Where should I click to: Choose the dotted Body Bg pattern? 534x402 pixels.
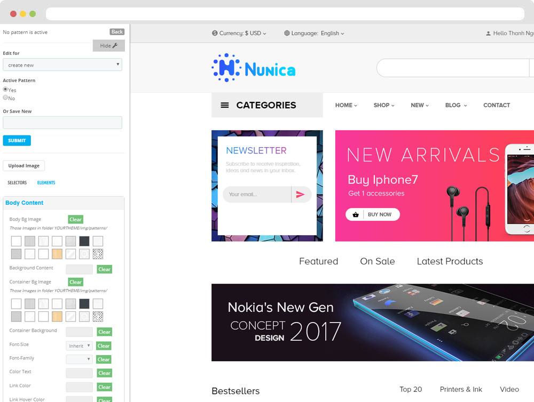98,254
